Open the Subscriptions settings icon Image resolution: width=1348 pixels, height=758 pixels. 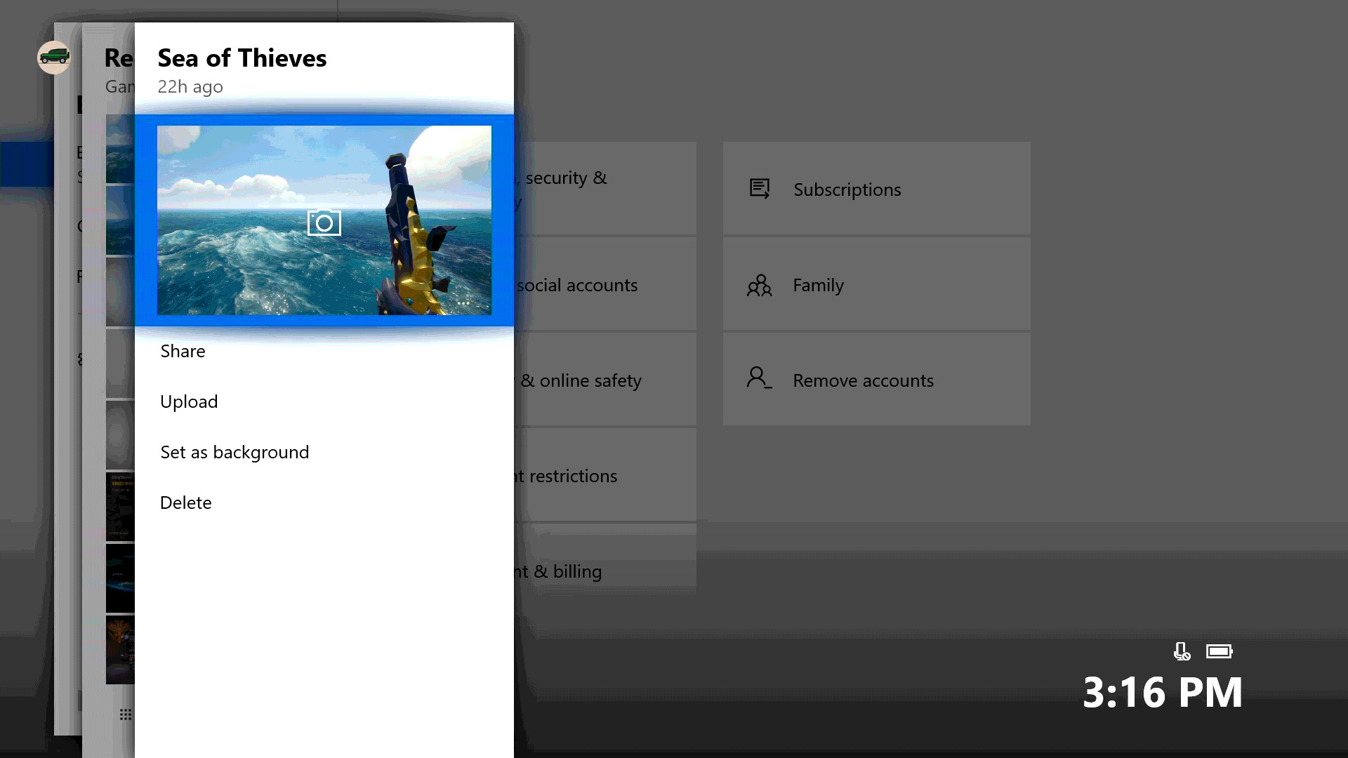click(x=759, y=188)
